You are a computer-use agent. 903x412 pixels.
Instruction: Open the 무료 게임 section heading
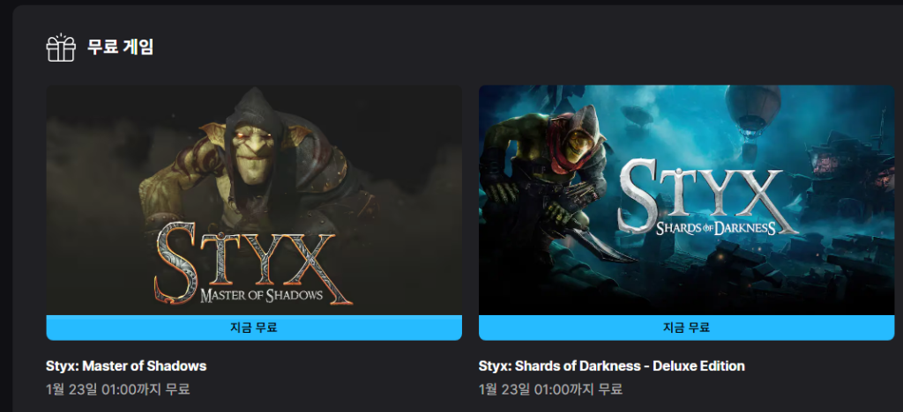(x=120, y=47)
